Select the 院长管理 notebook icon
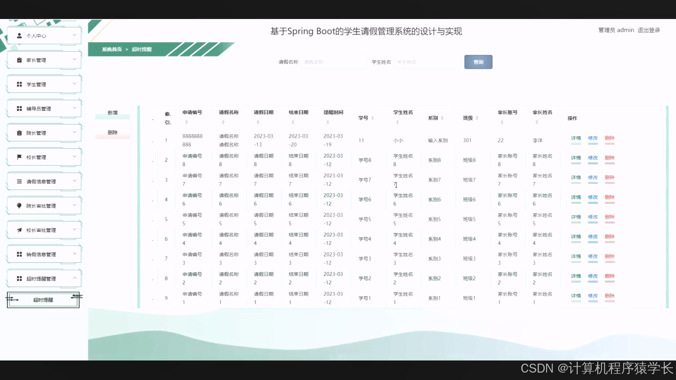The image size is (676, 380). [19, 132]
